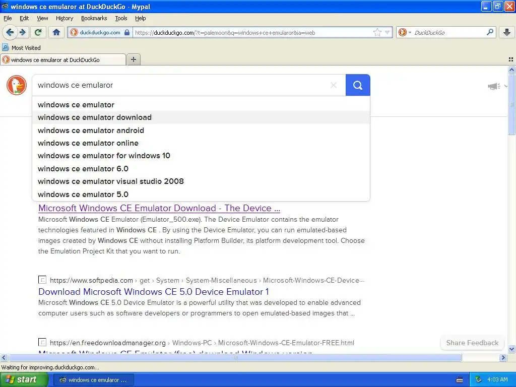The width and height of the screenshot is (516, 387).
Task: Click the vertical scrollbar thumb
Action: pyautogui.click(x=511, y=104)
